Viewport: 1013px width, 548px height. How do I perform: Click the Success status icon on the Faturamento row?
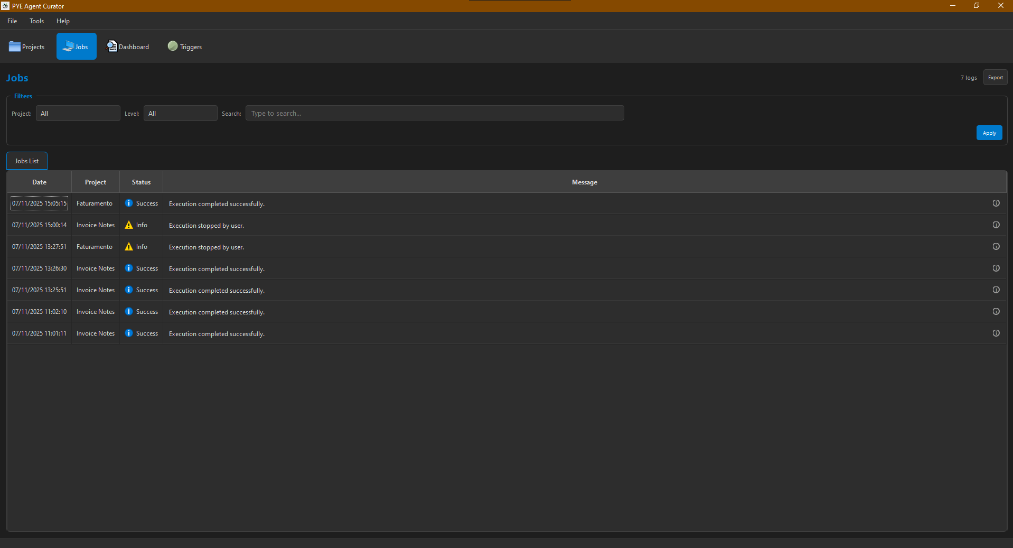click(128, 202)
